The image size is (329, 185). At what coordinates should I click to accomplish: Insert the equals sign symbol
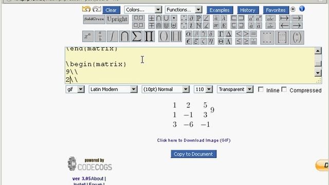click(x=253, y=33)
